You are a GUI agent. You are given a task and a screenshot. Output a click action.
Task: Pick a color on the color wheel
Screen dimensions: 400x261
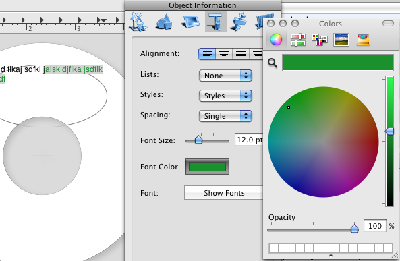(x=324, y=142)
